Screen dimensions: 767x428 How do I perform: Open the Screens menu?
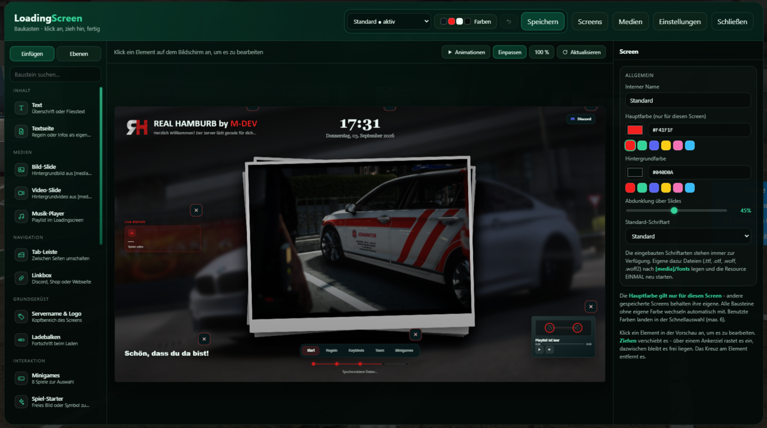[x=590, y=21]
